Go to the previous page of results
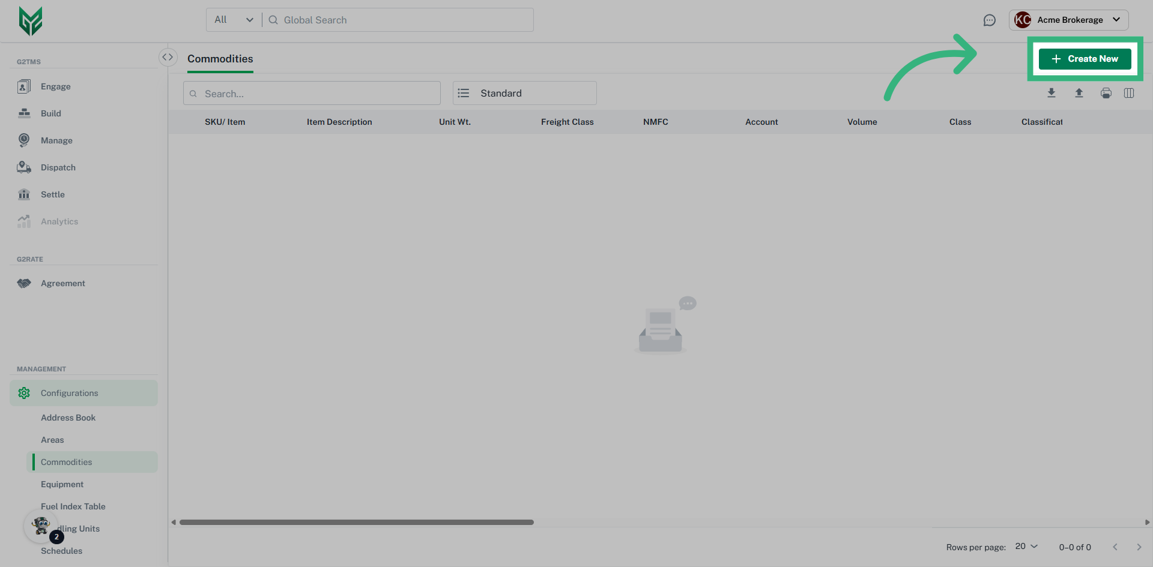1153x567 pixels. pos(1115,547)
